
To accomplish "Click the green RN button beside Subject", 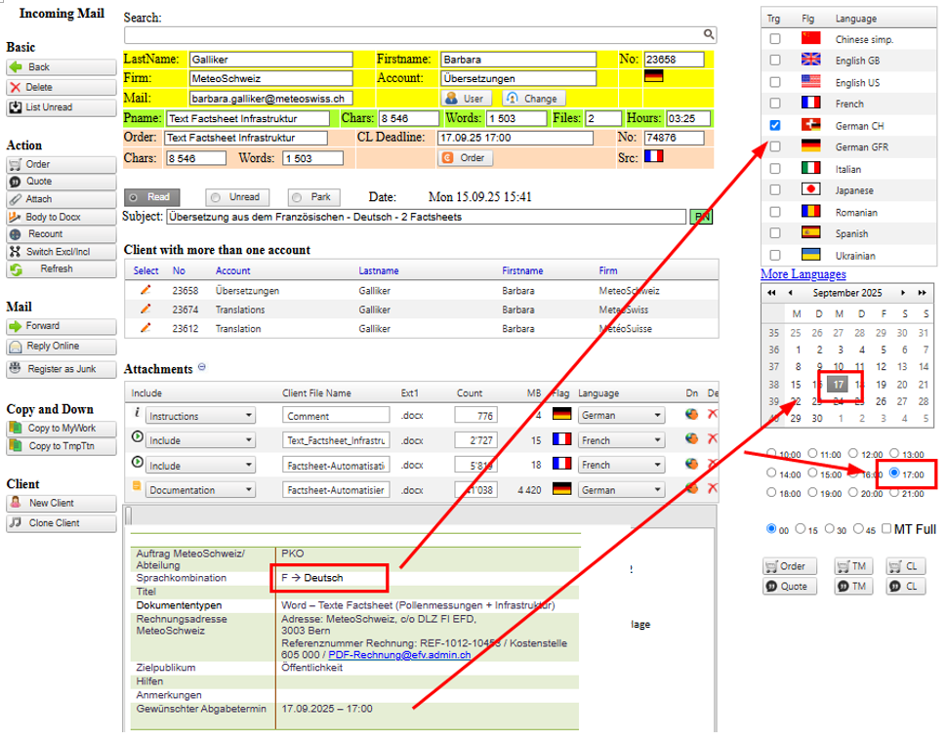I will click(x=700, y=217).
